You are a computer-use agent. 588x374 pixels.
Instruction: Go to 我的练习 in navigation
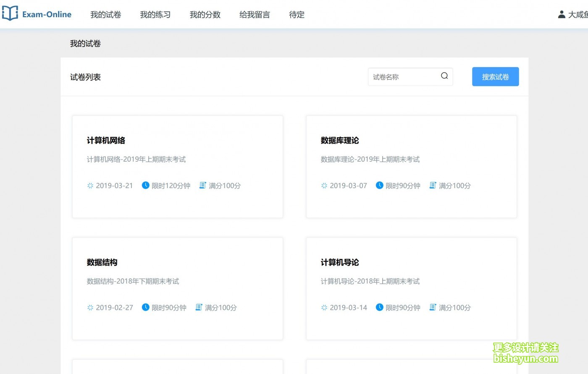pyautogui.click(x=155, y=15)
